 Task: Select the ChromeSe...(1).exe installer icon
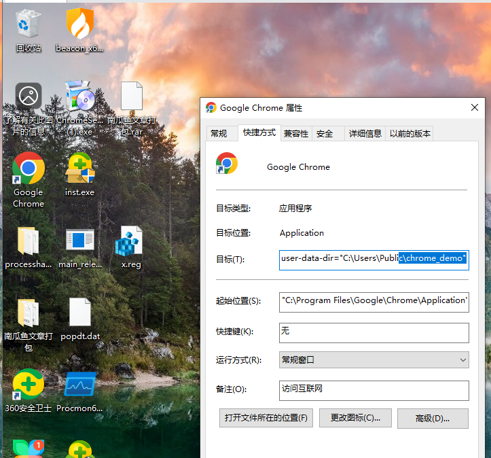tap(80, 108)
